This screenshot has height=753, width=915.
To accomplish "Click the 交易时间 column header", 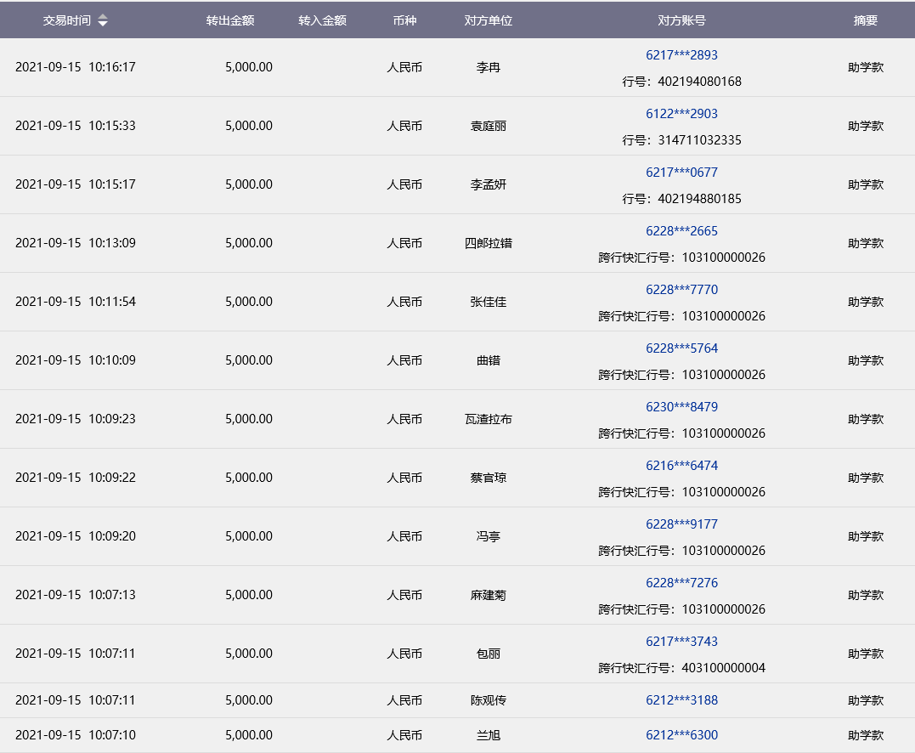I will 66,20.
